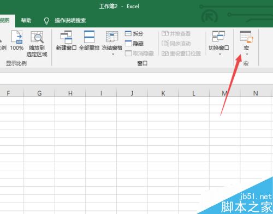Click Reset Window Position (重设窗口位置)
The height and width of the screenshot is (214, 273).
point(181,53)
